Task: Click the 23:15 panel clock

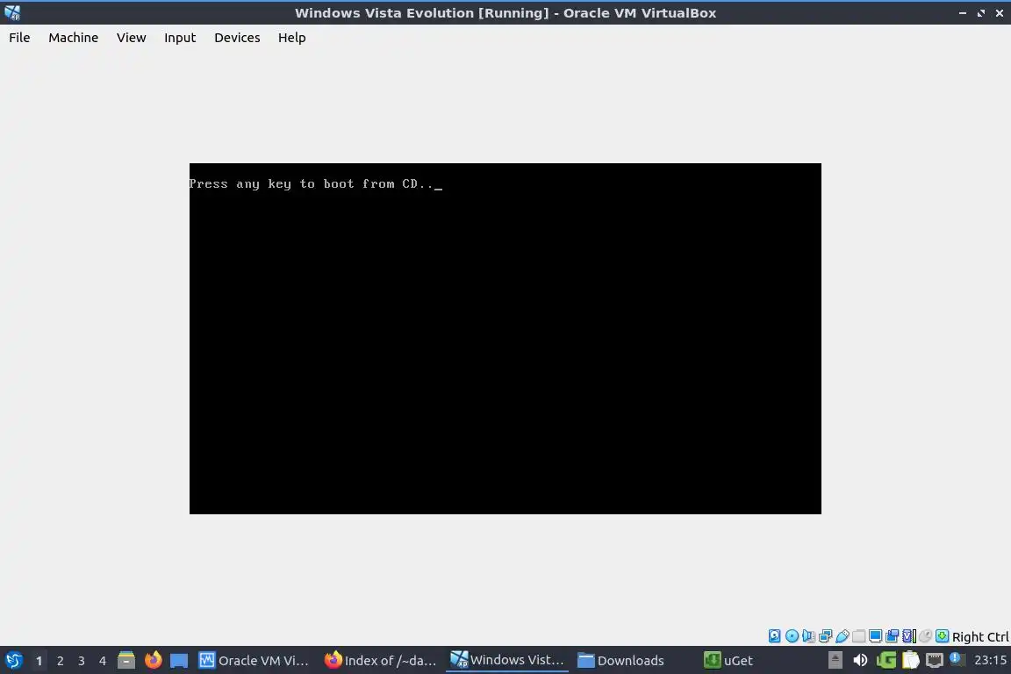Action: pos(990,660)
